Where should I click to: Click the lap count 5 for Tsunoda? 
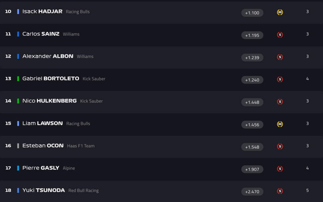[x=307, y=191]
